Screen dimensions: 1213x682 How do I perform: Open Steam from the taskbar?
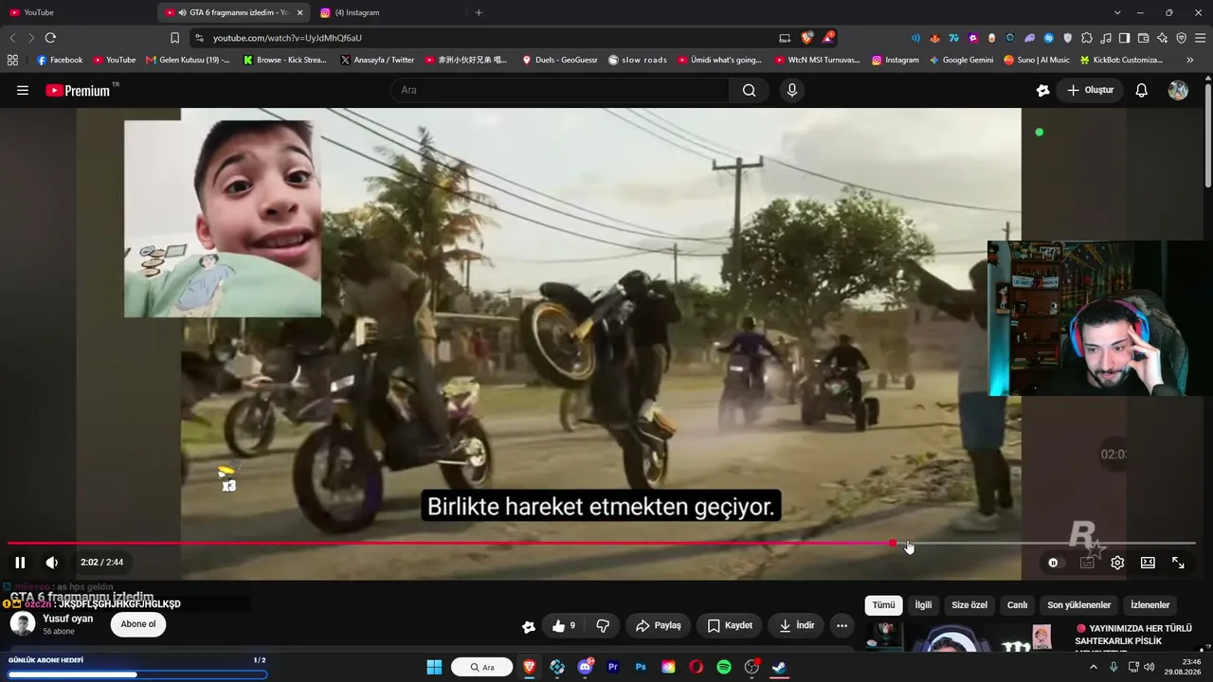779,667
